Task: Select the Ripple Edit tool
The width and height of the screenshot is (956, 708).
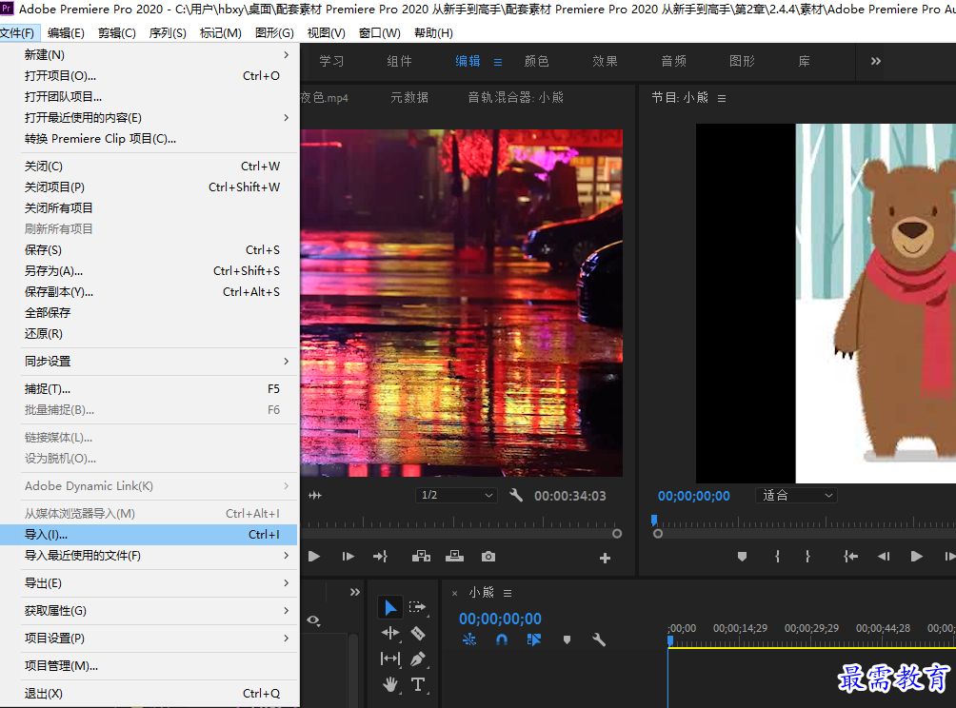Action: click(390, 633)
